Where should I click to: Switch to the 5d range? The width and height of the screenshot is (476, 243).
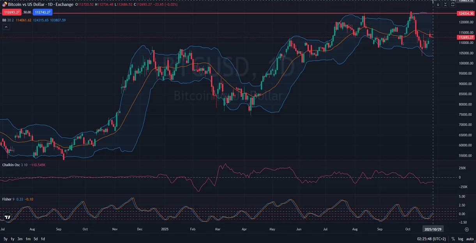[35, 239]
